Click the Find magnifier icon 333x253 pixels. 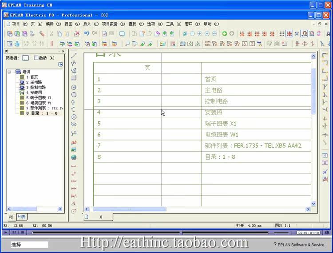pos(127,44)
